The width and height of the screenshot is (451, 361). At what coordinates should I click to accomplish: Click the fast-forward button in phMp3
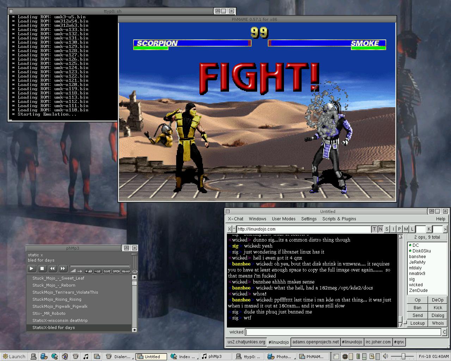pyautogui.click(x=63, y=269)
